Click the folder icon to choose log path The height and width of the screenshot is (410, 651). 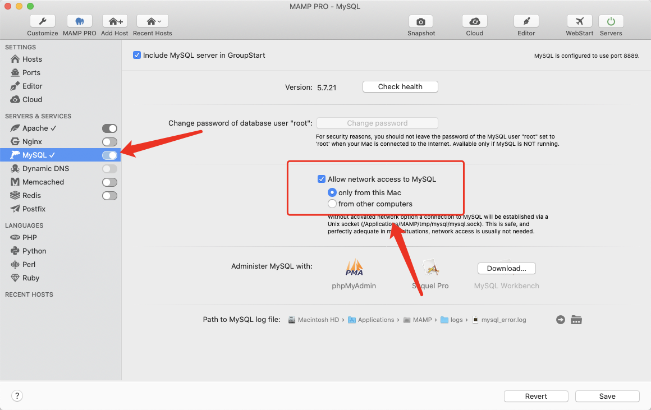tap(576, 320)
